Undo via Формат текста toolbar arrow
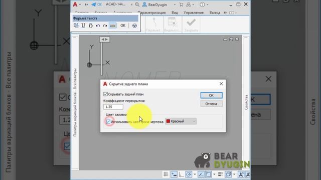Image resolution: width=321 pixels, height=180 pixels. point(98,25)
